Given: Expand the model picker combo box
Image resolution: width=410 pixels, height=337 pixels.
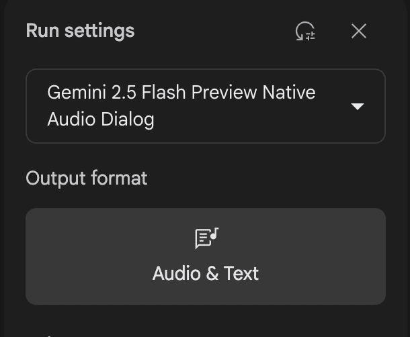Looking at the screenshot, I should click(x=205, y=106).
